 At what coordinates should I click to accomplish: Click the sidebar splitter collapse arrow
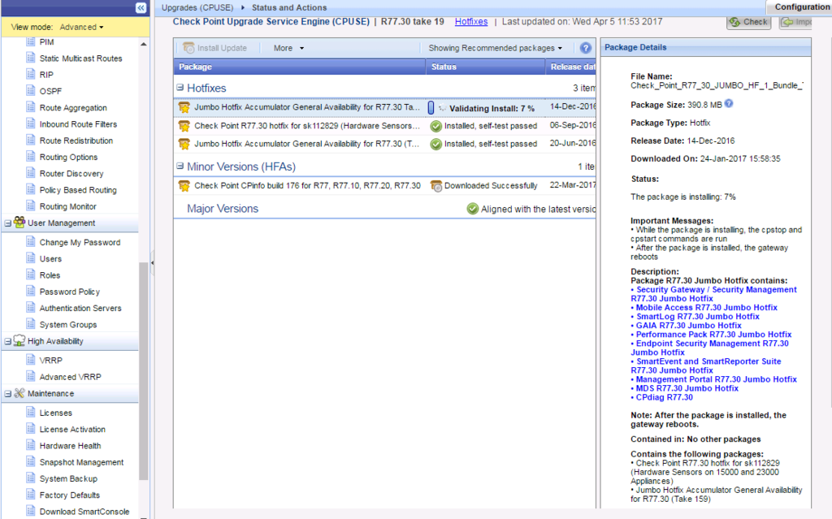[152, 262]
